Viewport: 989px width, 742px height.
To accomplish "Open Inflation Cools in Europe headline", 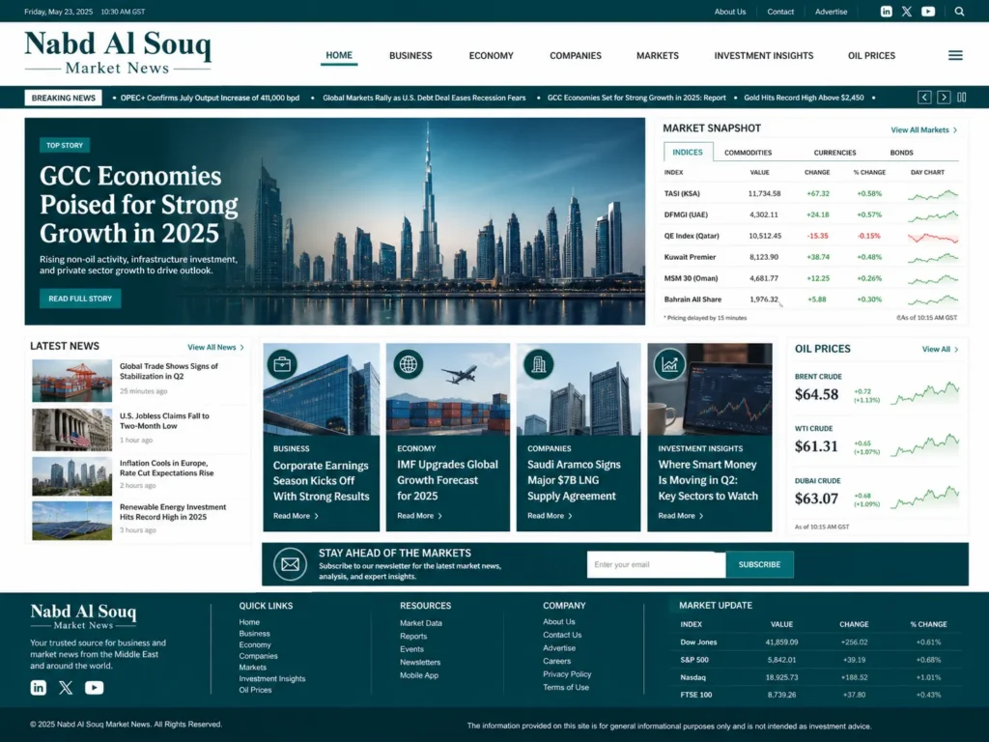I will click(166, 468).
